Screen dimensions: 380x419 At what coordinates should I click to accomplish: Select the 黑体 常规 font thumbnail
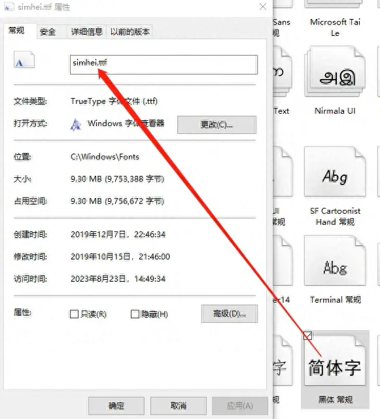pyautogui.click(x=335, y=360)
